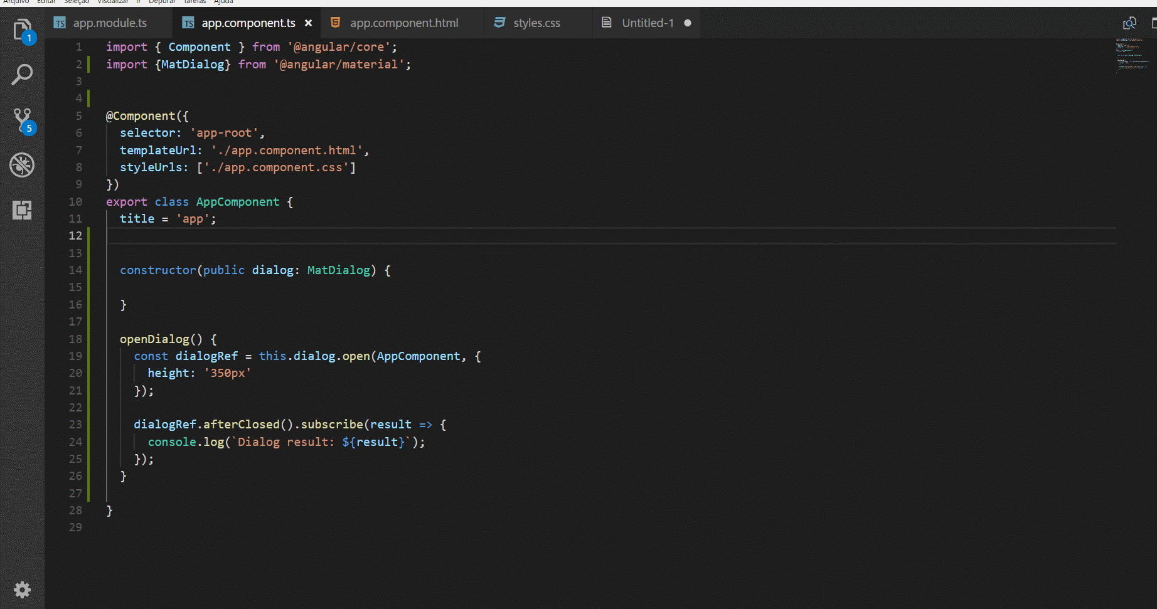Open the Settings gear at the bottom left
Screen dimensions: 1157x609
click(x=22, y=590)
